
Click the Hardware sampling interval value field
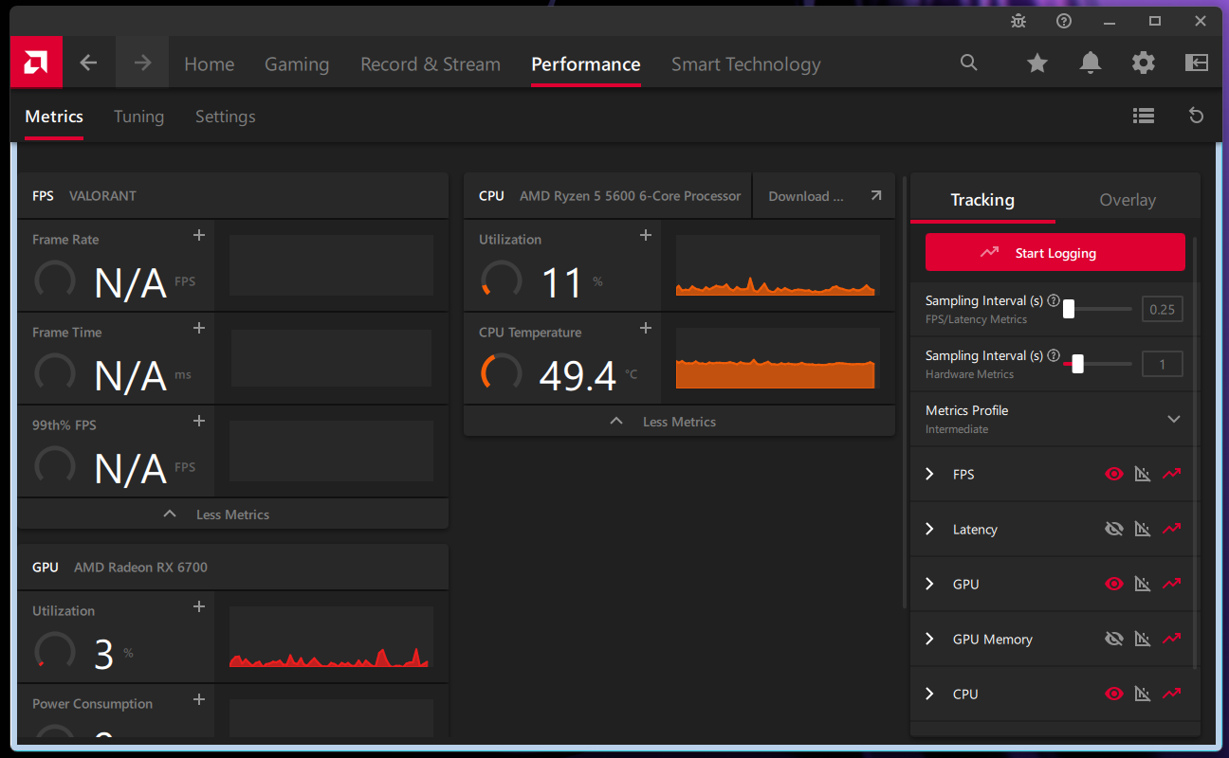tap(1162, 364)
